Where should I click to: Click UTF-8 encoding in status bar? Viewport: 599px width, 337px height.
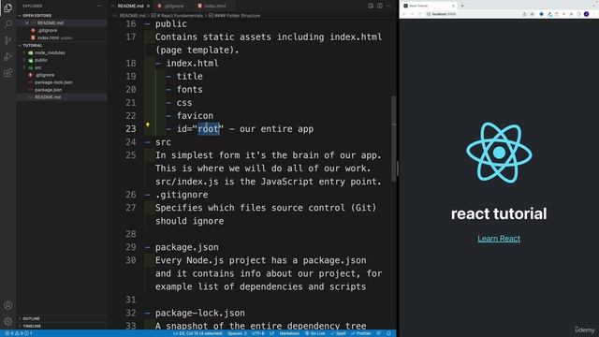(x=258, y=333)
